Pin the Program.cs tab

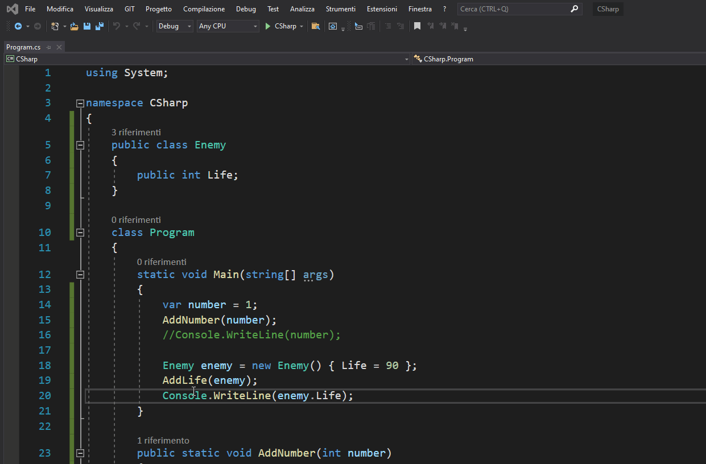[x=49, y=47]
